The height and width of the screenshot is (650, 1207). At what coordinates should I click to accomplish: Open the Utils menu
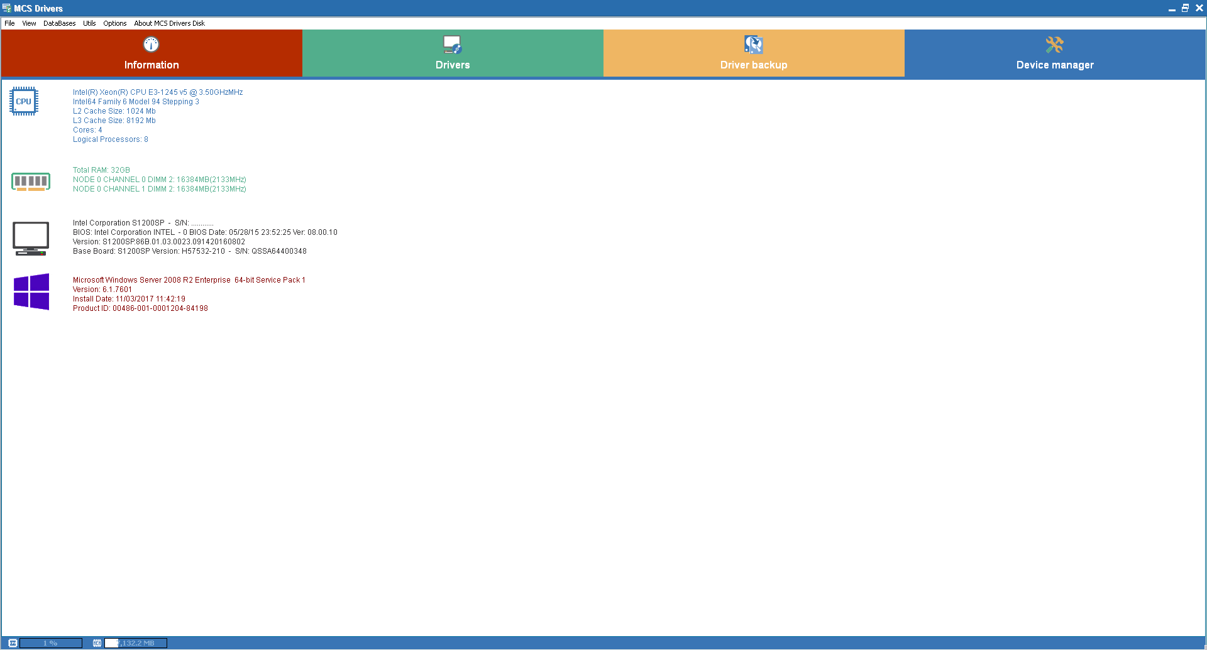pyautogui.click(x=89, y=23)
